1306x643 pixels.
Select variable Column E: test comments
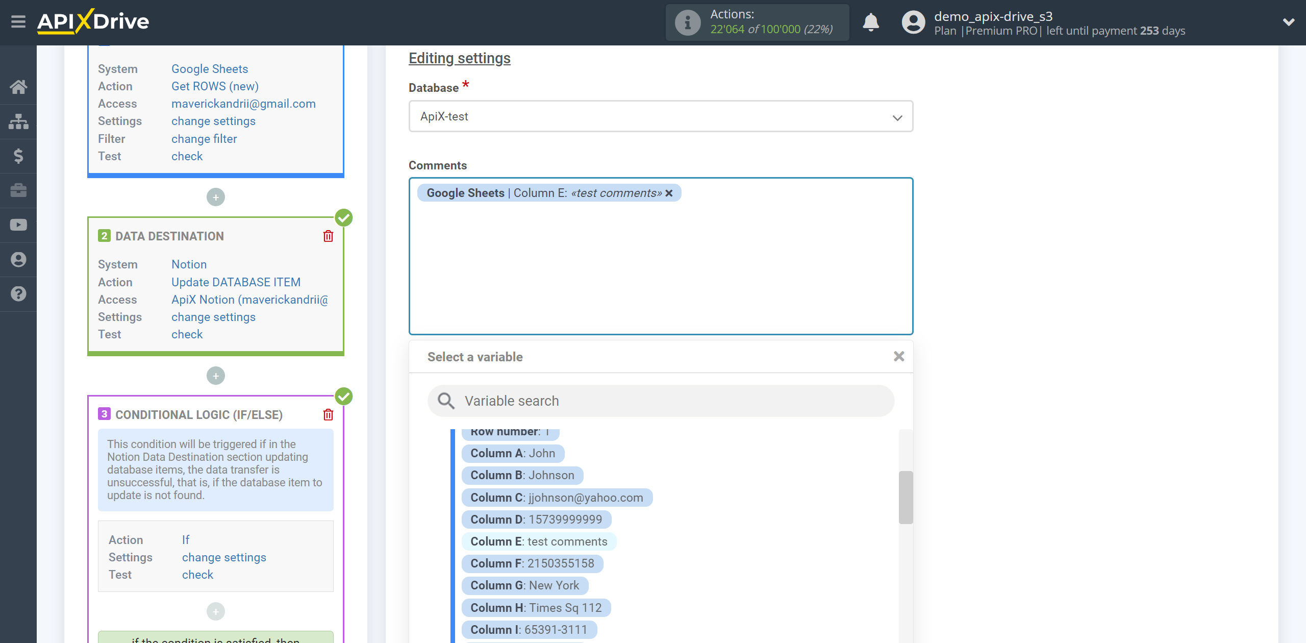(539, 541)
